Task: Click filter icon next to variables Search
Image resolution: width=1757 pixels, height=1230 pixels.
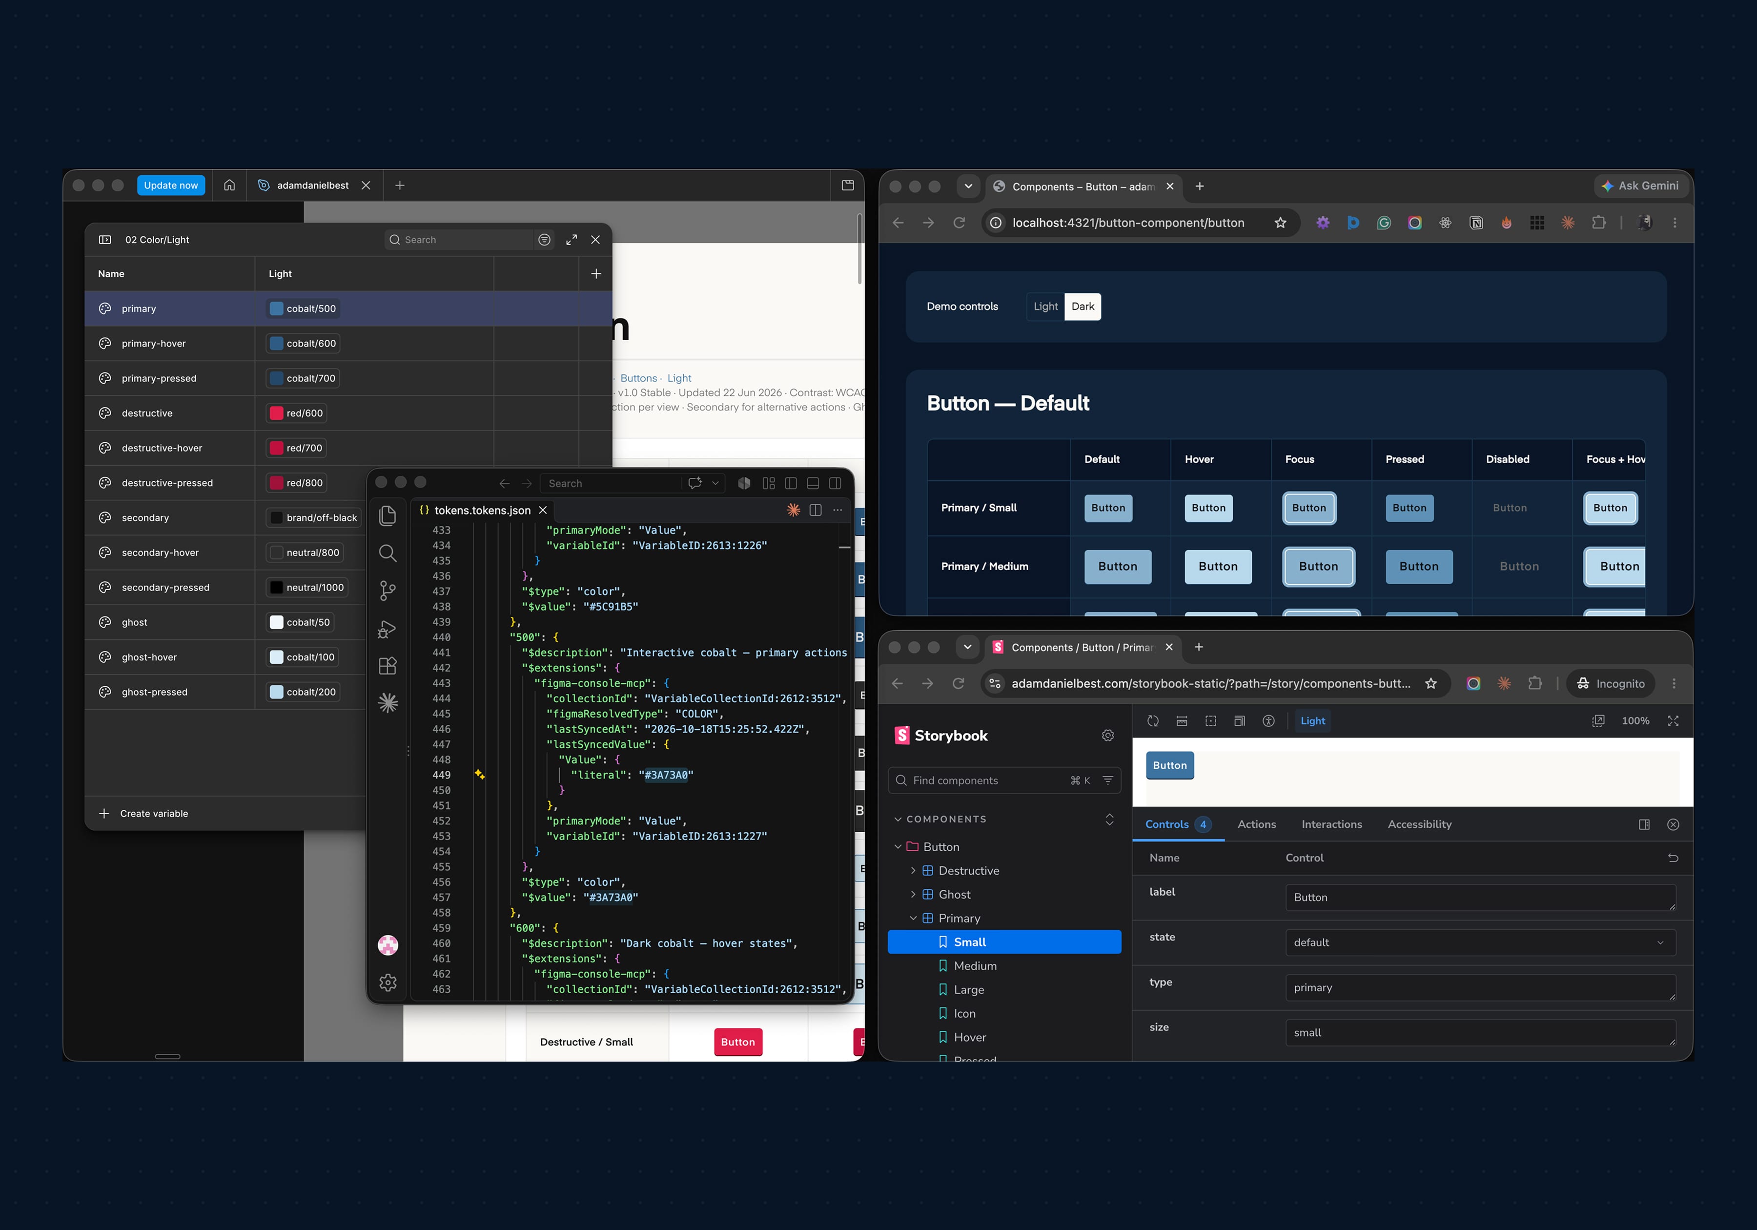Action: (x=544, y=240)
